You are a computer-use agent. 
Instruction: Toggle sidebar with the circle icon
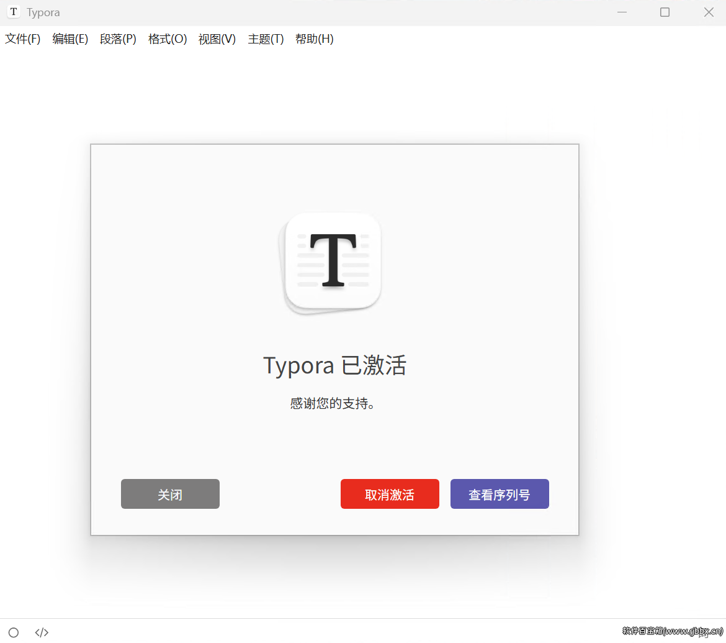coord(14,632)
